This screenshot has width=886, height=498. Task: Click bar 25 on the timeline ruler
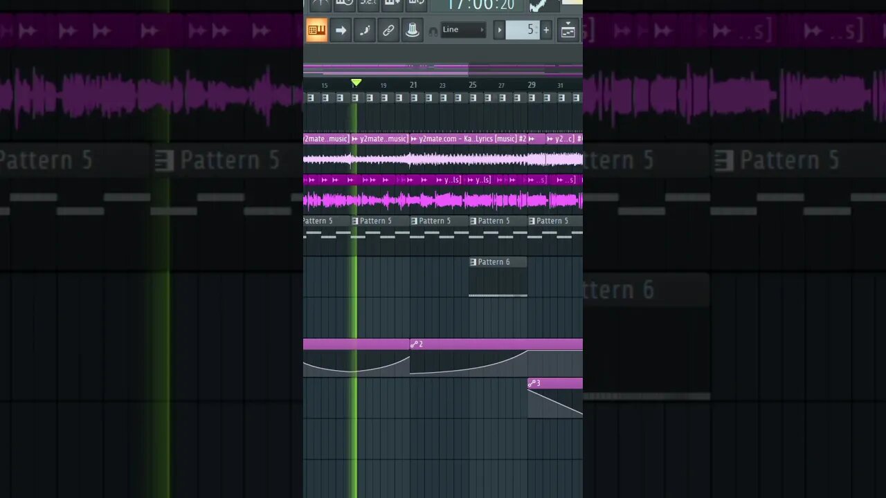tap(472, 85)
